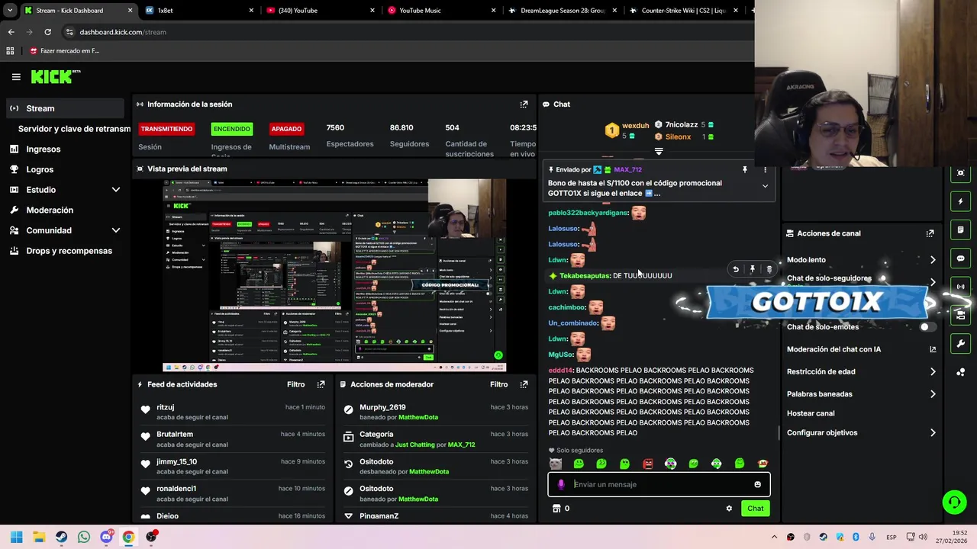The height and width of the screenshot is (549, 977).
Task: Click the shop icon below chat input
Action: click(556, 509)
